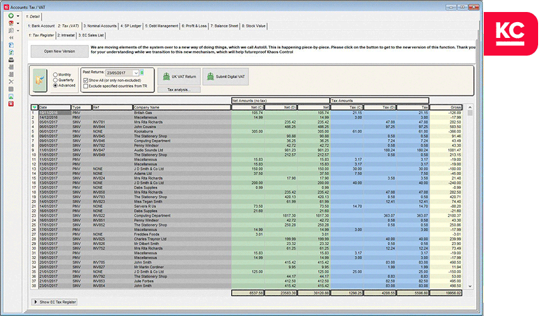This screenshot has height=316, width=540.
Task: Select the British Gas row company cell
Action: click(182, 112)
